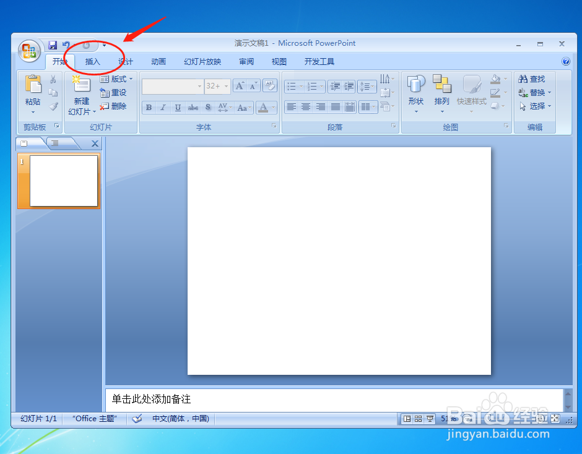Toggle underline formatting
The width and height of the screenshot is (582, 454).
coord(178,108)
